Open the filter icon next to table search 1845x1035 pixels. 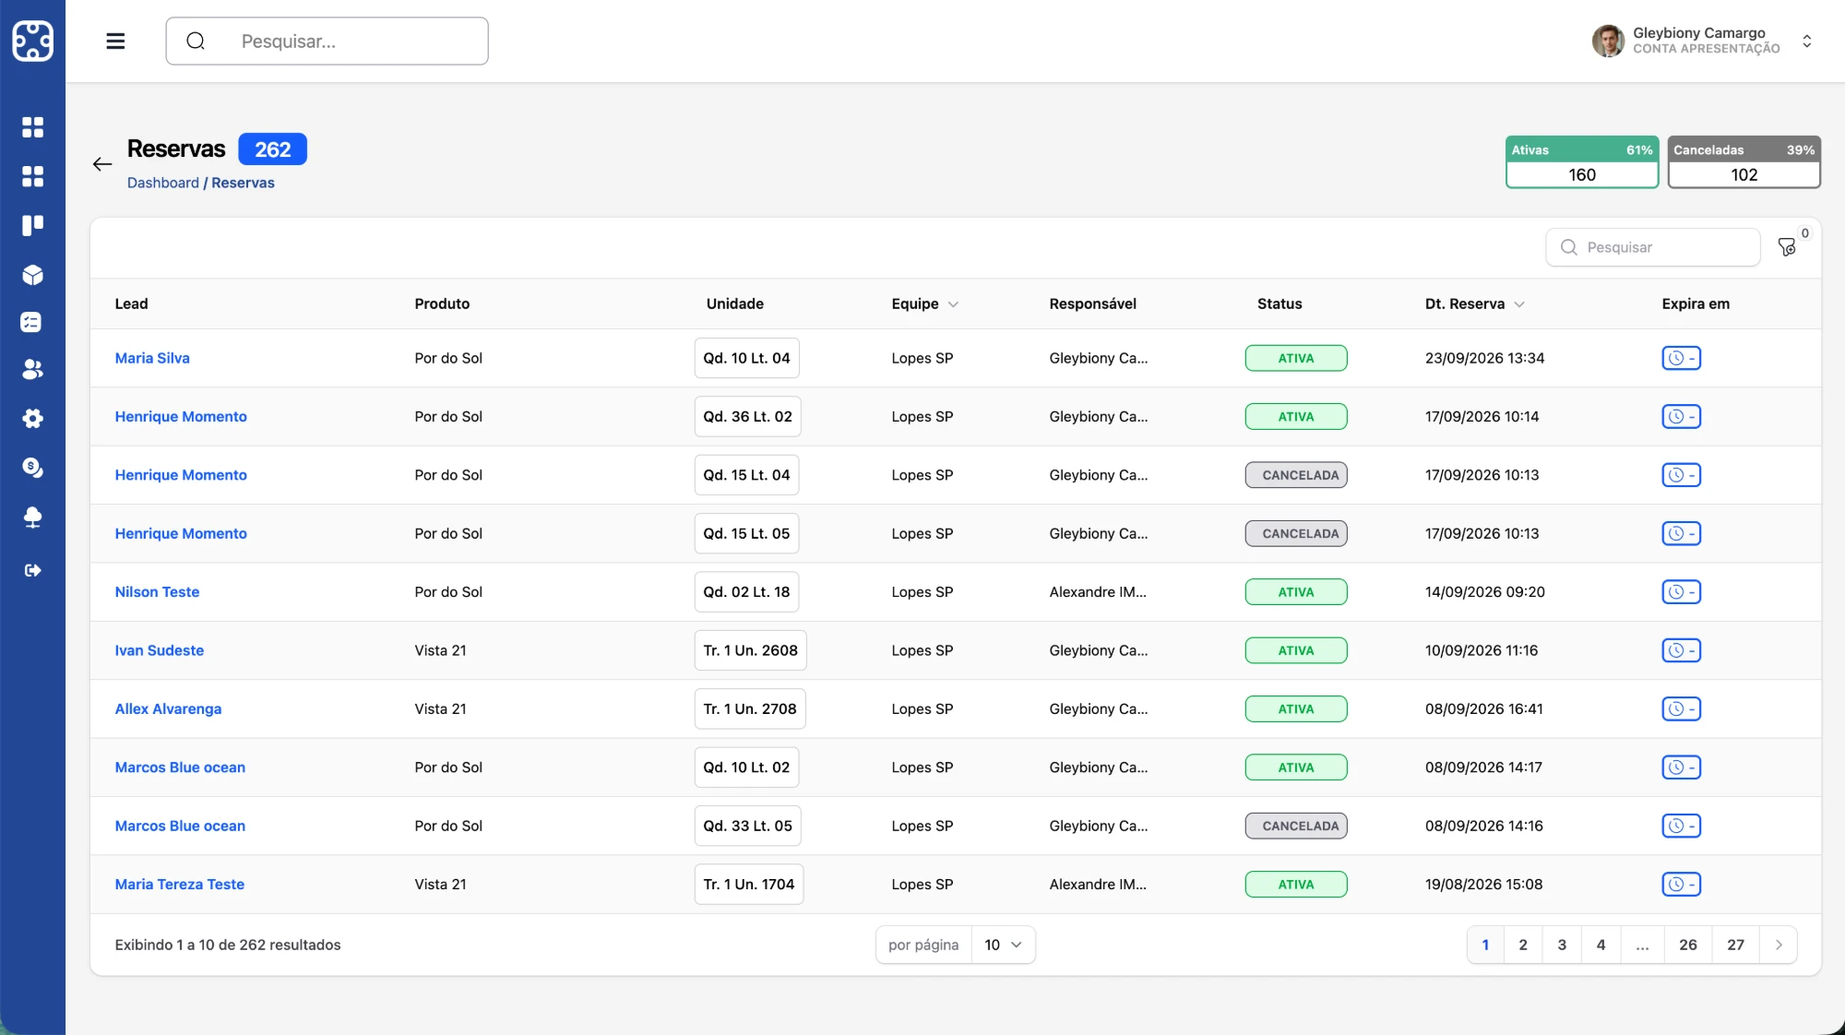click(x=1787, y=247)
